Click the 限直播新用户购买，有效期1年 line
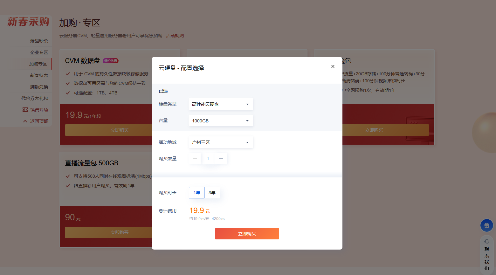Image resolution: width=496 pixels, height=275 pixels. [x=104, y=186]
